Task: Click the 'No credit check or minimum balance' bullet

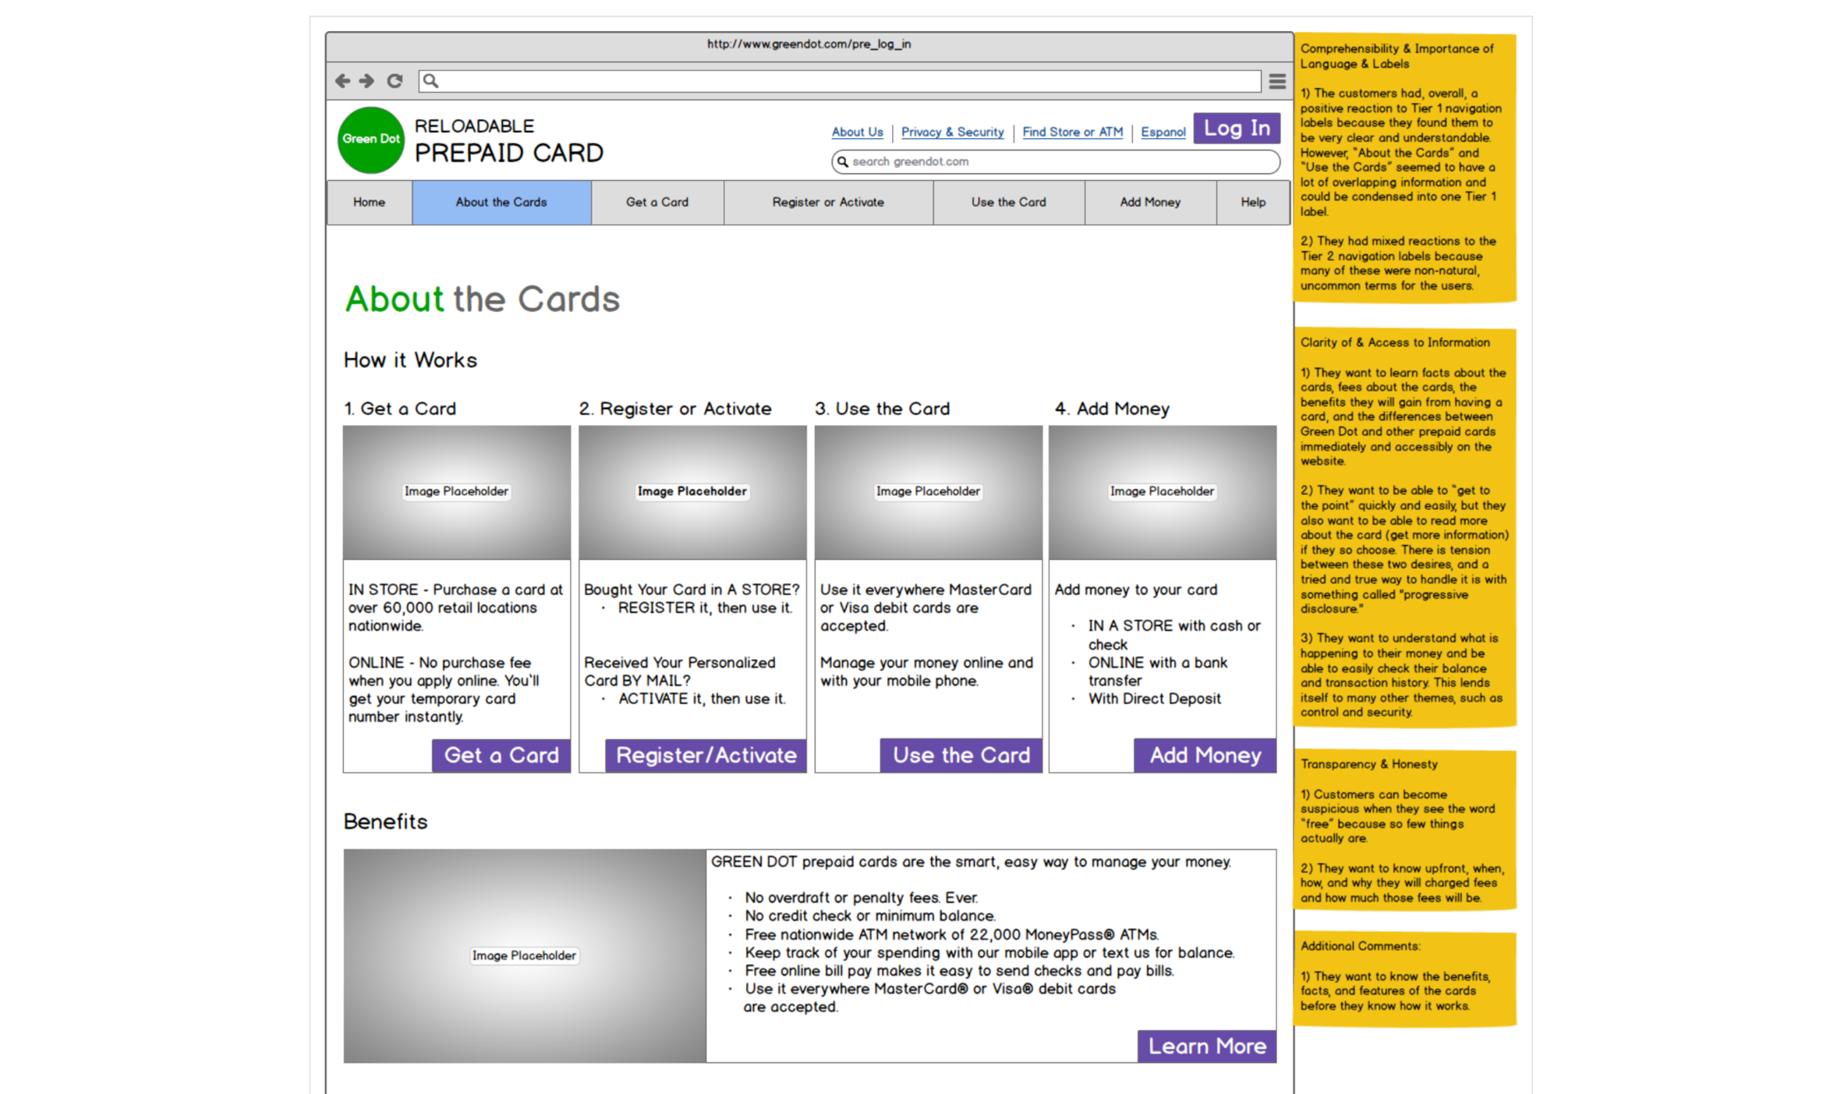Action: [870, 915]
